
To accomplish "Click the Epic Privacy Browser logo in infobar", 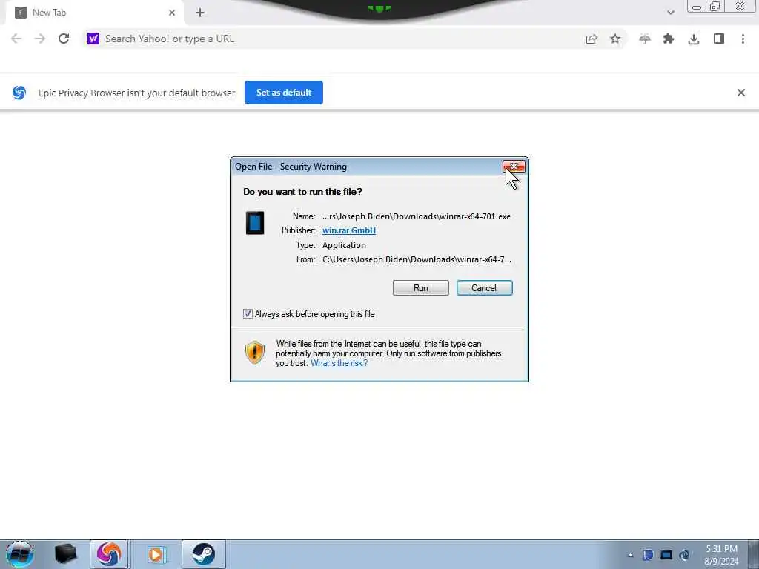I will click(19, 93).
